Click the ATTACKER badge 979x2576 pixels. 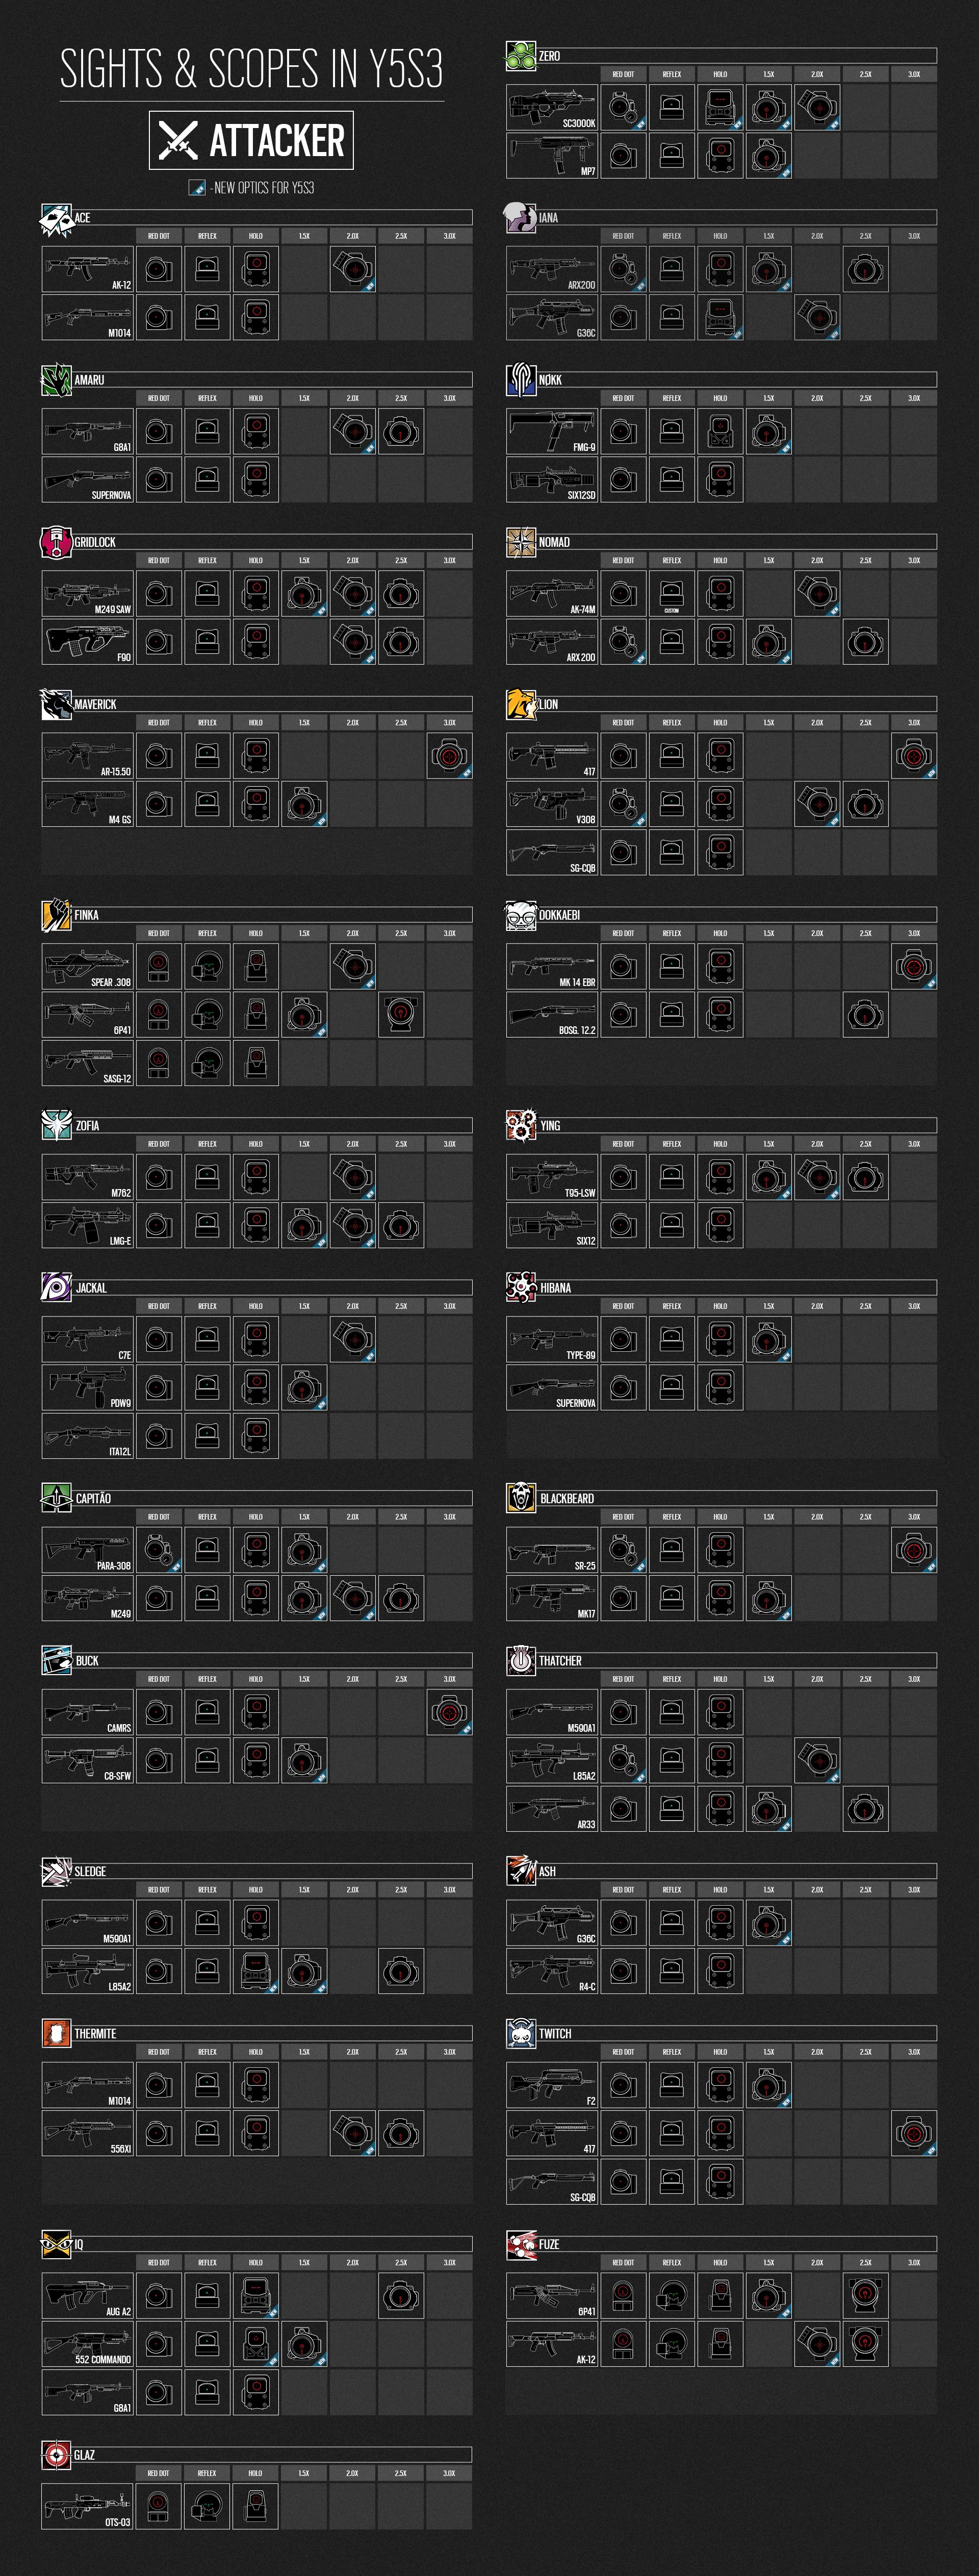tap(251, 140)
